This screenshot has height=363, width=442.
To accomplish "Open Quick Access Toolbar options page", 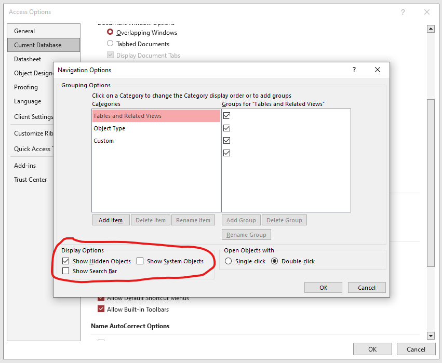I will (x=31, y=149).
